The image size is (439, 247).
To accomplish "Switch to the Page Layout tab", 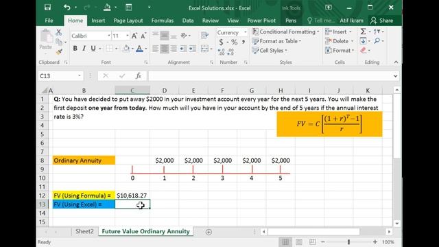I will pyautogui.click(x=128, y=21).
